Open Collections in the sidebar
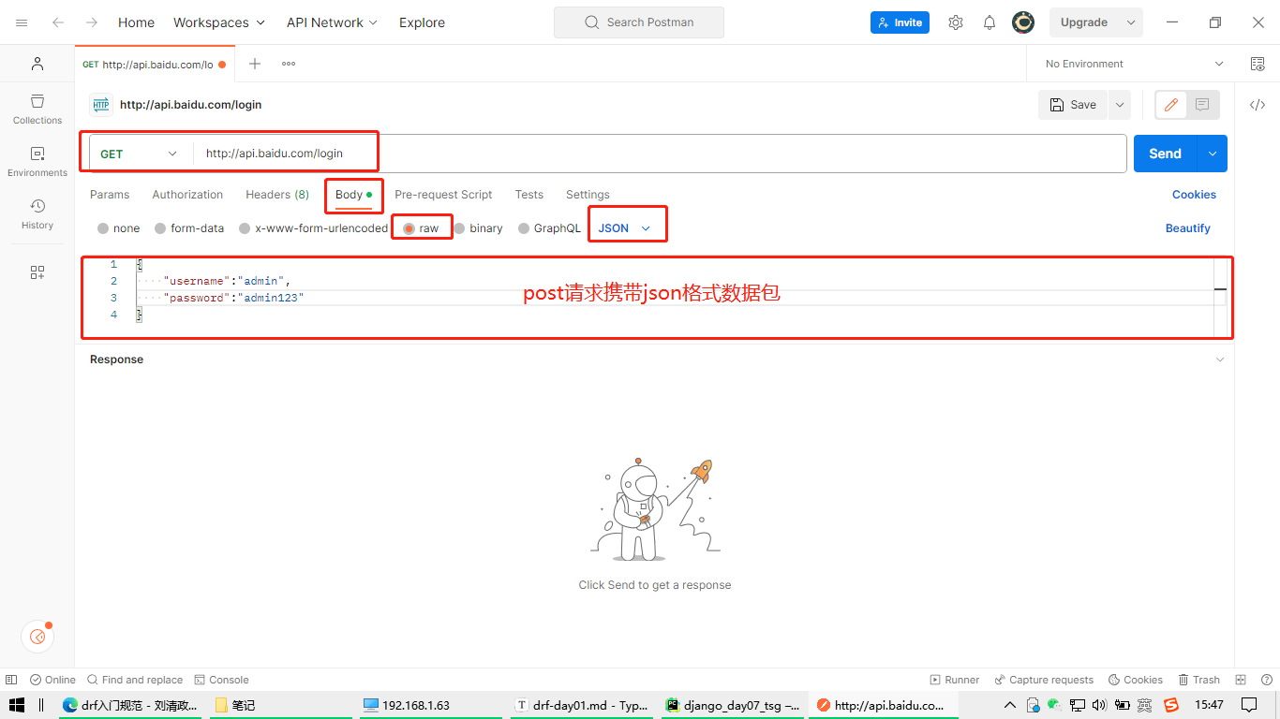The height and width of the screenshot is (719, 1280). (37, 109)
